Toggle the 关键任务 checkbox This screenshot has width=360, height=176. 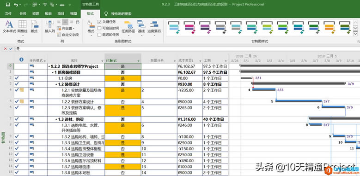pyautogui.click(x=99, y=22)
